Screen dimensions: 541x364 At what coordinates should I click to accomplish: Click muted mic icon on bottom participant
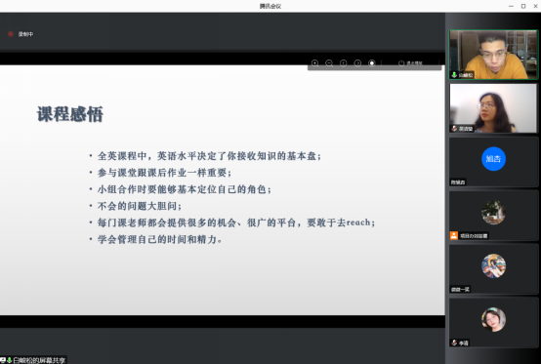pos(454,343)
